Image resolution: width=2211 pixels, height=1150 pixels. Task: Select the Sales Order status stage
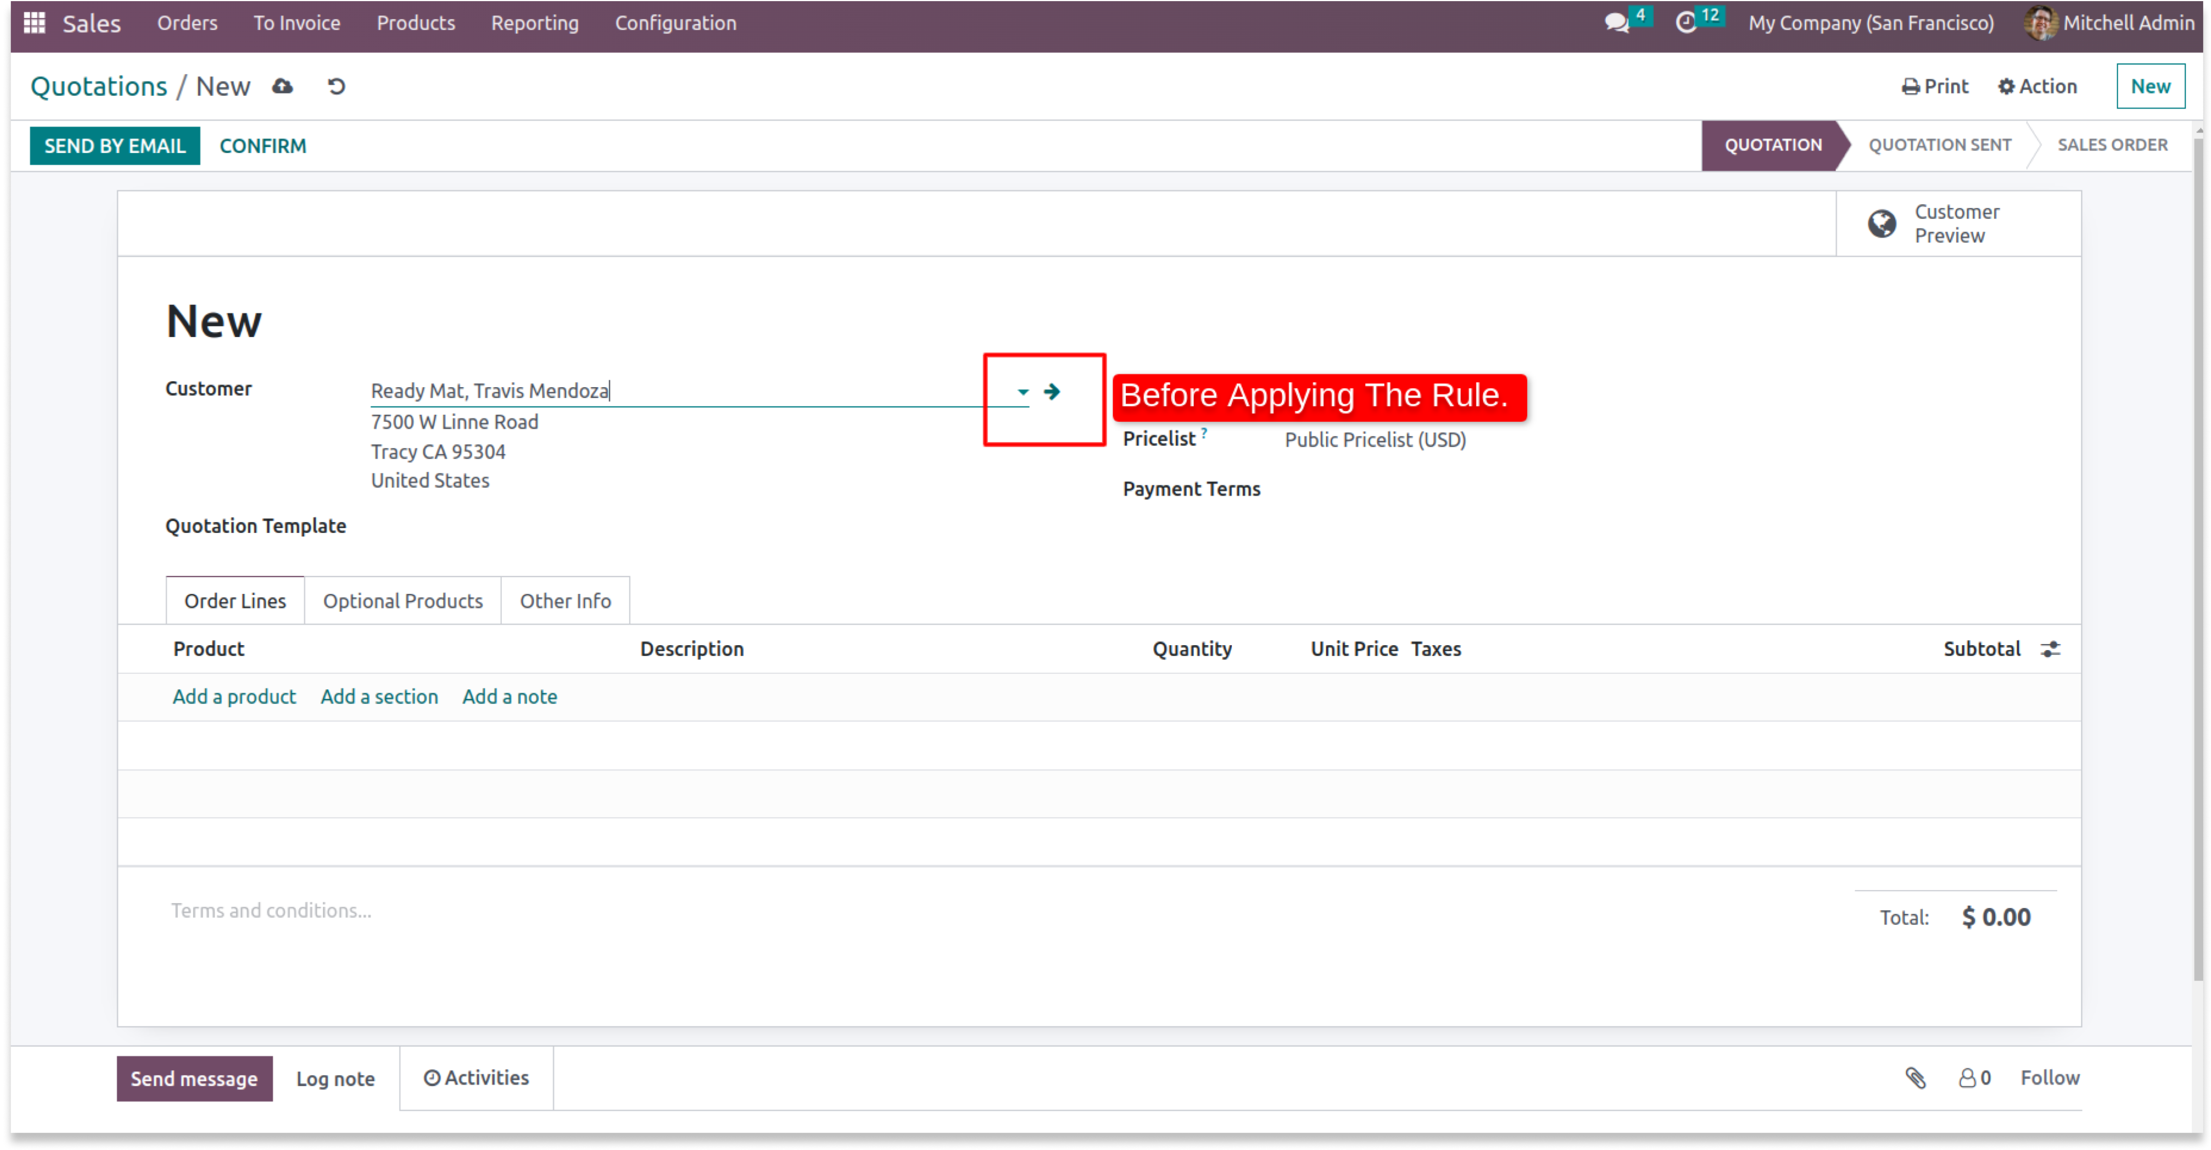point(2111,145)
